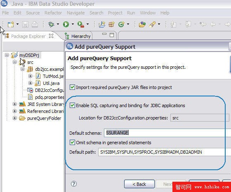Screen dimensions: 231x192
Task: Click the Run External Tools icon
Action: click(x=81, y=24)
